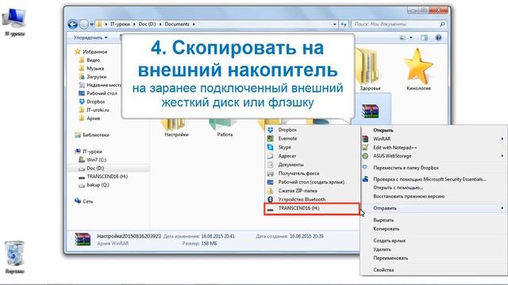Click Documents segment in address bar
Image resolution: width=508 pixels, height=285 pixels.
pyautogui.click(x=177, y=25)
